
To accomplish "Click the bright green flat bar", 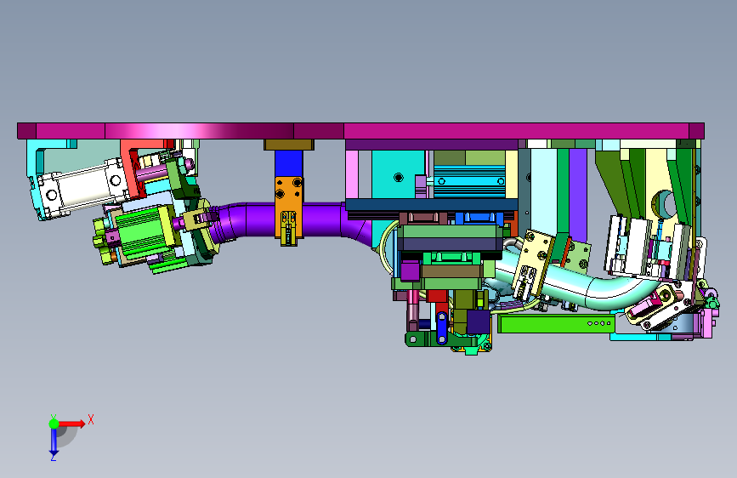I will tap(556, 324).
